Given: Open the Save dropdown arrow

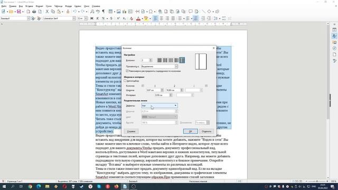Looking at the screenshot, I should tap(23, 12).
